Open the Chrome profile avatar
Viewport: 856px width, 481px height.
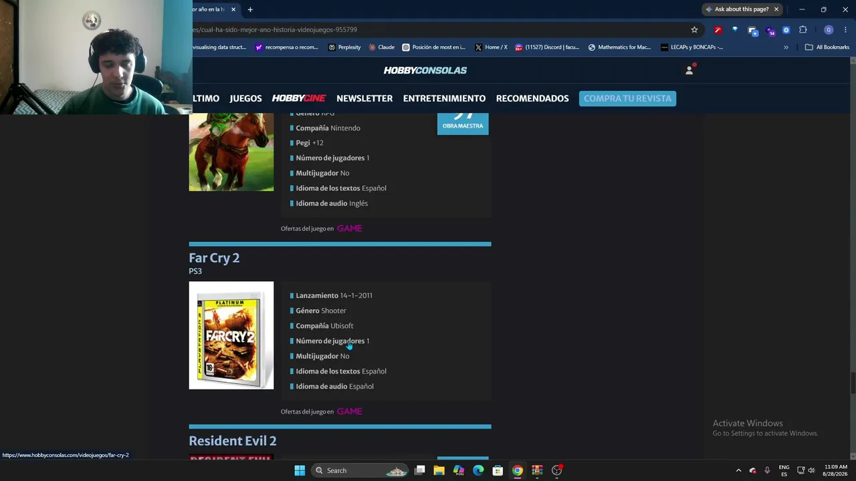(829, 30)
